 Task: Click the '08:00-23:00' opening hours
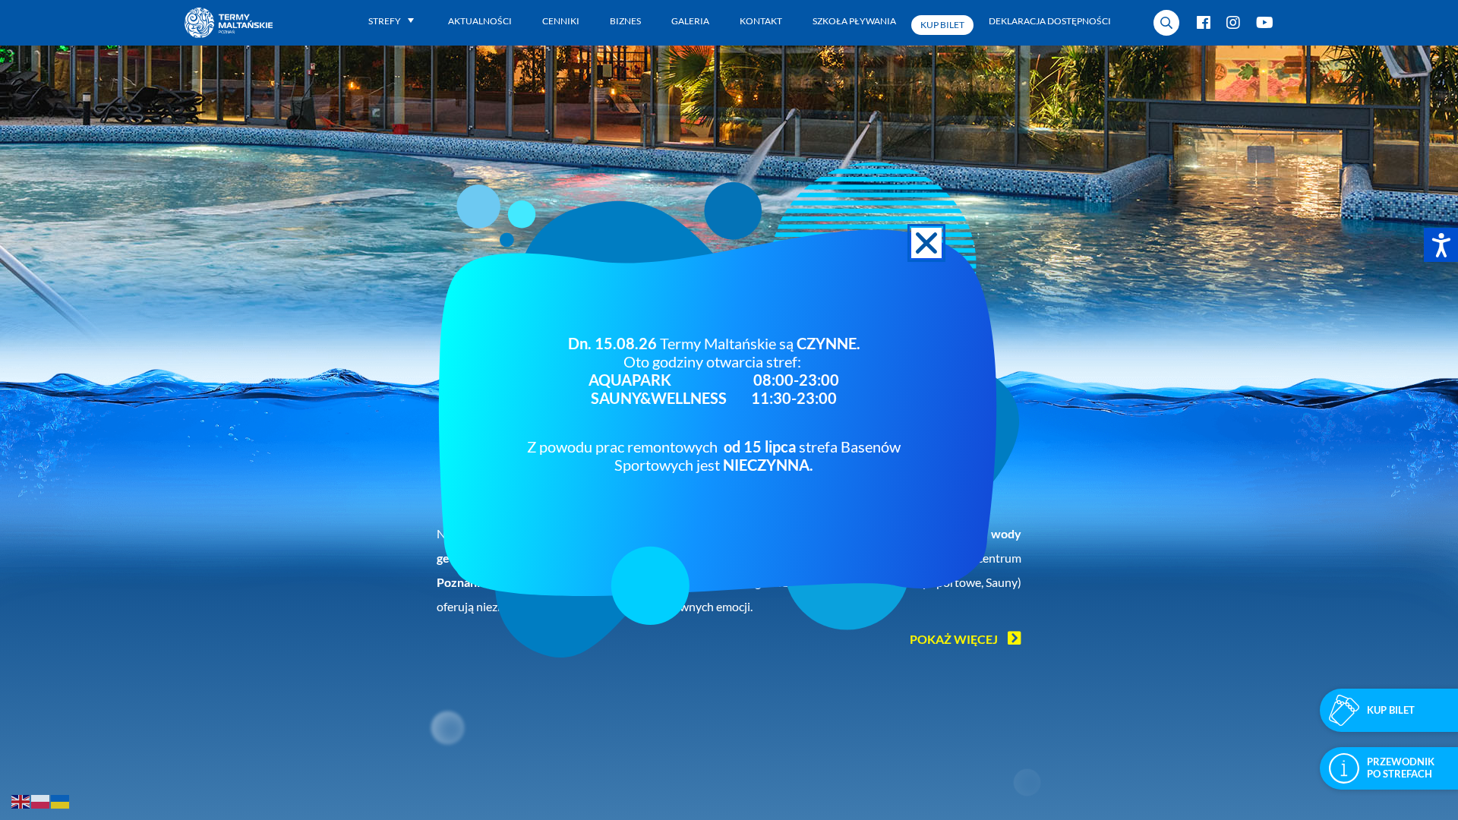pos(796,380)
